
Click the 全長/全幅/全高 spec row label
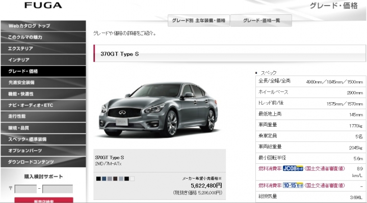[x=274, y=81]
